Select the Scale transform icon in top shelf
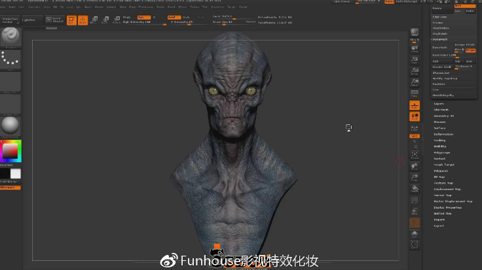The image size is (482, 270). tap(105, 20)
